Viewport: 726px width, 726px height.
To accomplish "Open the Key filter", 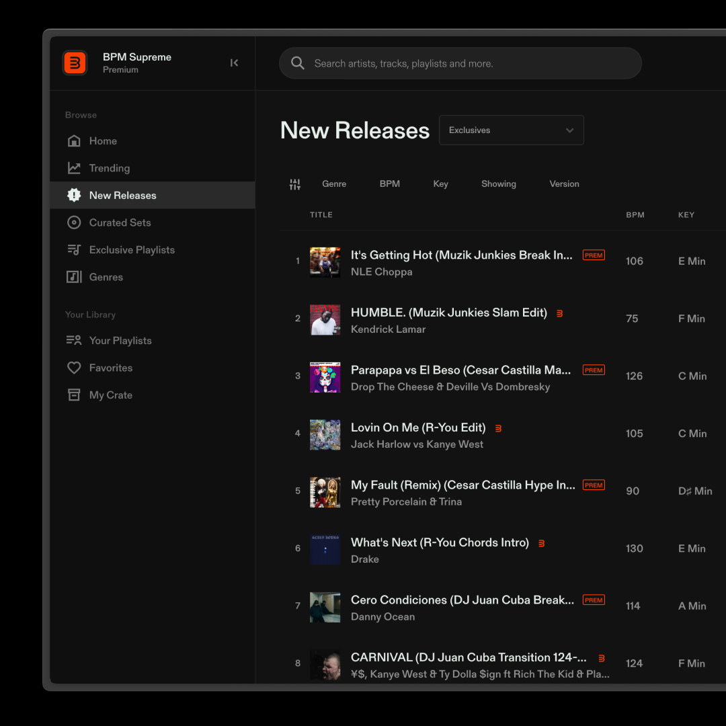I will (440, 184).
